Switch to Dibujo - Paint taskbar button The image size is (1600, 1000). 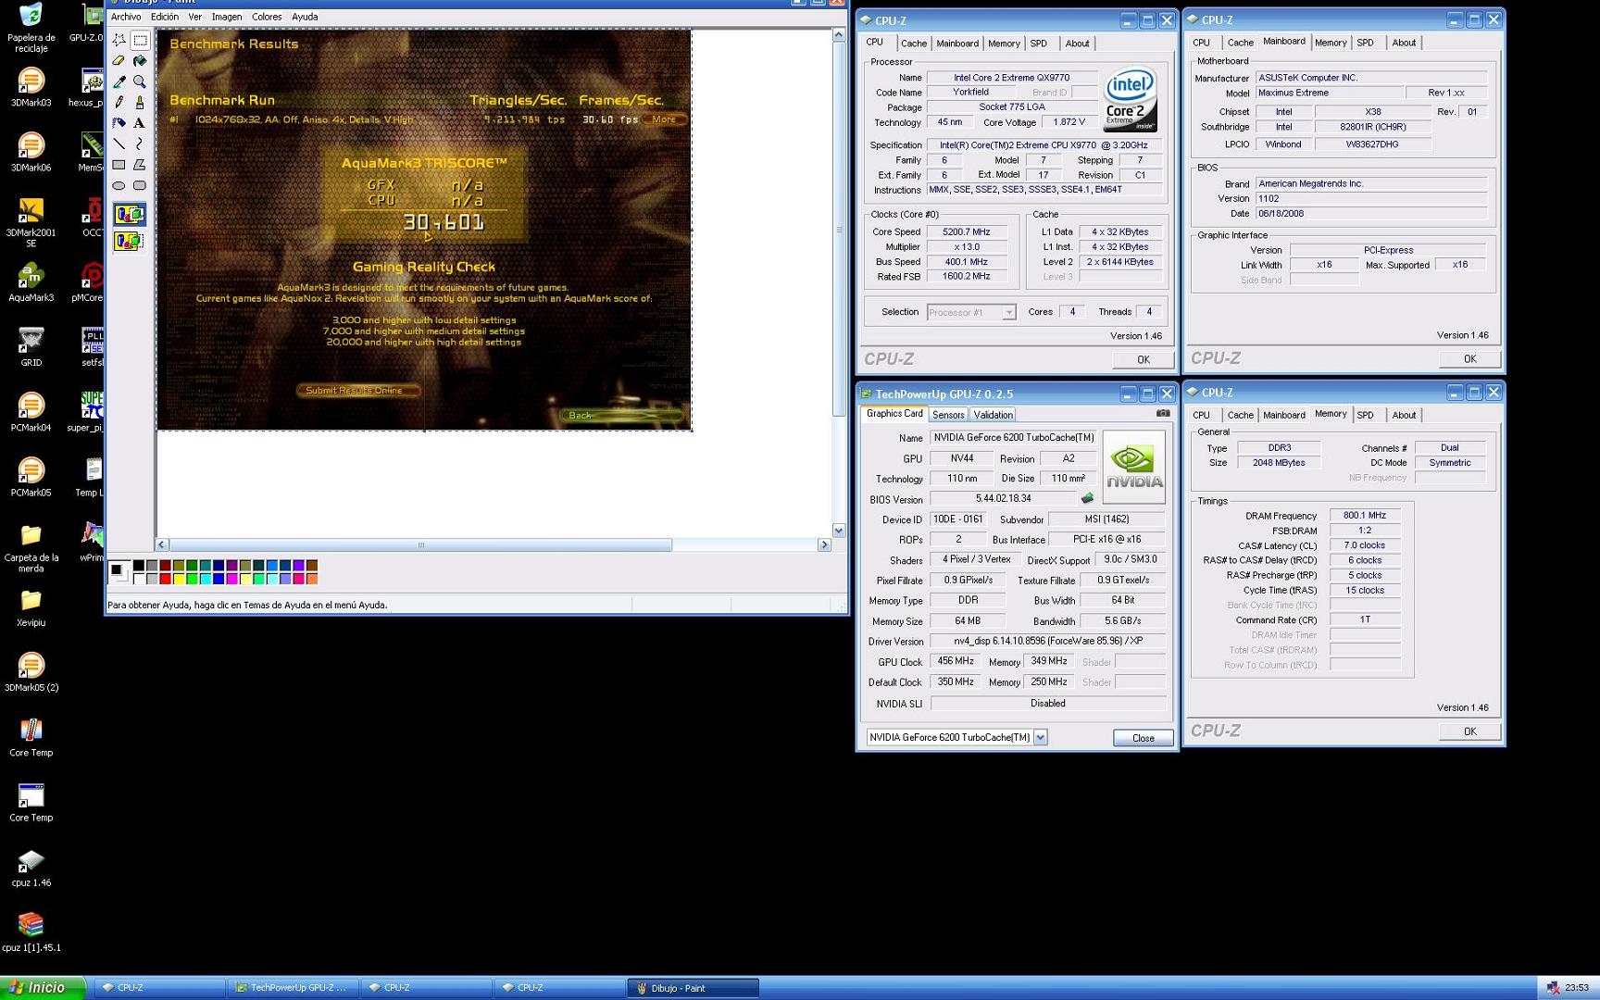693,988
